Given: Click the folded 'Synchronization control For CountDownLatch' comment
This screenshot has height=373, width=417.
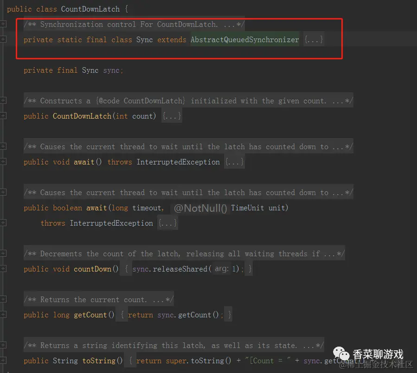Looking at the screenshot, I should coord(134,25).
